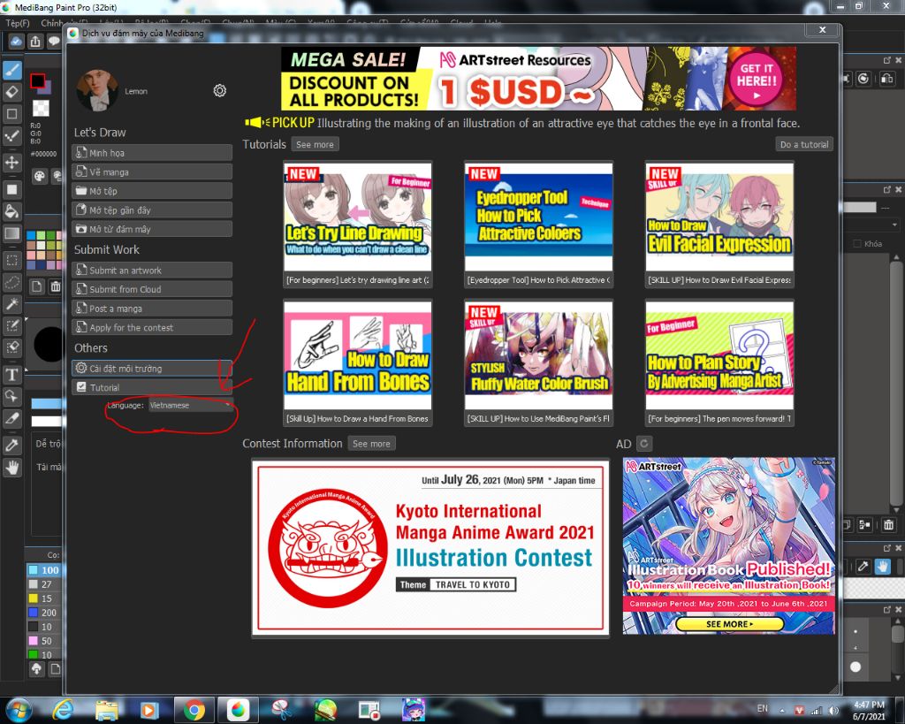Click See more next to Tutorials

coord(315,144)
